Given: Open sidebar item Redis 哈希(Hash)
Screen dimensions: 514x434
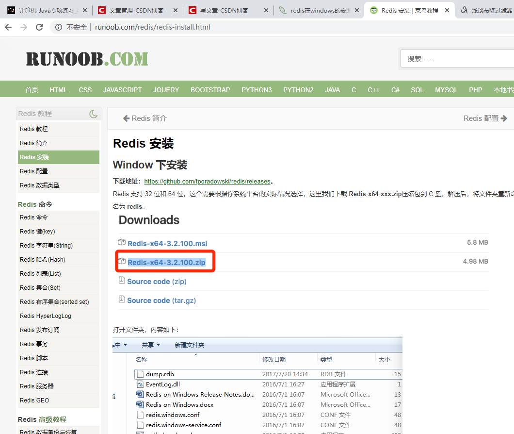Looking at the screenshot, I should tap(59, 260).
